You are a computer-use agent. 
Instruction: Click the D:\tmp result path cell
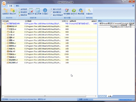coord(80,24)
